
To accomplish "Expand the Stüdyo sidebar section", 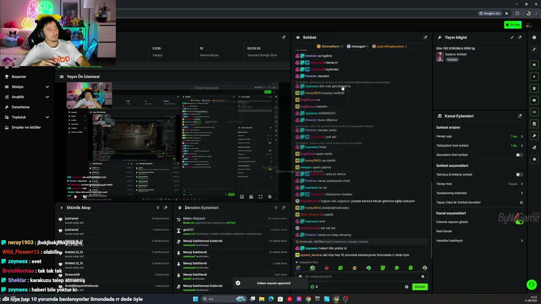I will pyautogui.click(x=27, y=87).
